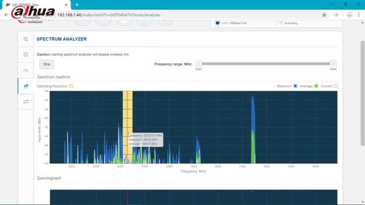Click the Frequency range, MHz label

(173, 64)
